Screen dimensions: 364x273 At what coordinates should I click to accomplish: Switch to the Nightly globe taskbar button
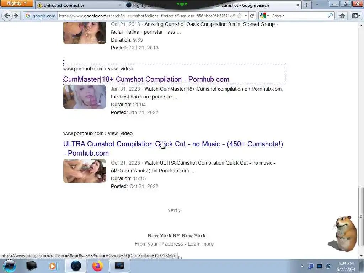76,266
